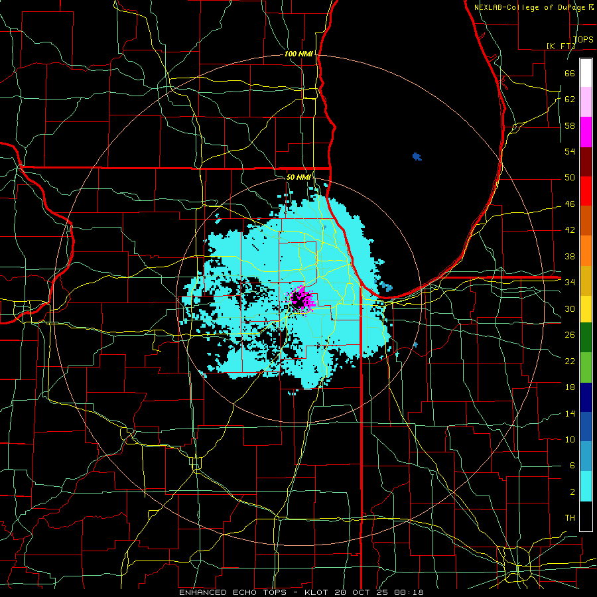The width and height of the screenshot is (597, 597).
Task: Pick the orange 38-42 kft legend swatch
Action: click(586, 251)
